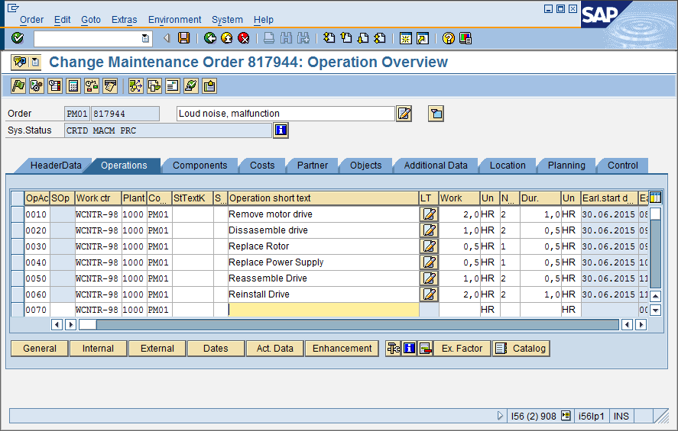
Task: Click the Internal button
Action: (98, 349)
